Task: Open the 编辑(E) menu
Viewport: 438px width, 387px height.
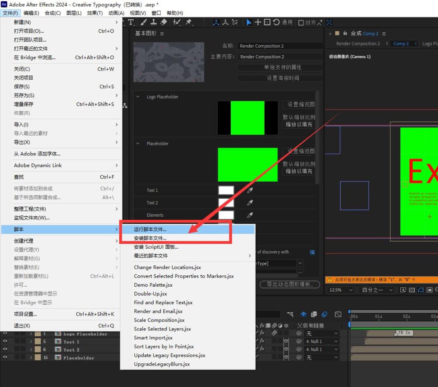Action: [31, 13]
